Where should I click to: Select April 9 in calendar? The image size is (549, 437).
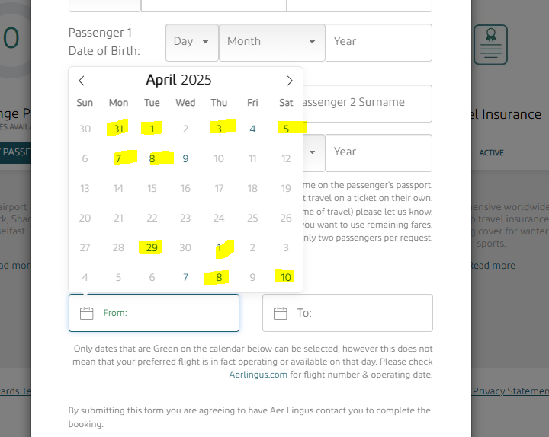[x=185, y=159]
